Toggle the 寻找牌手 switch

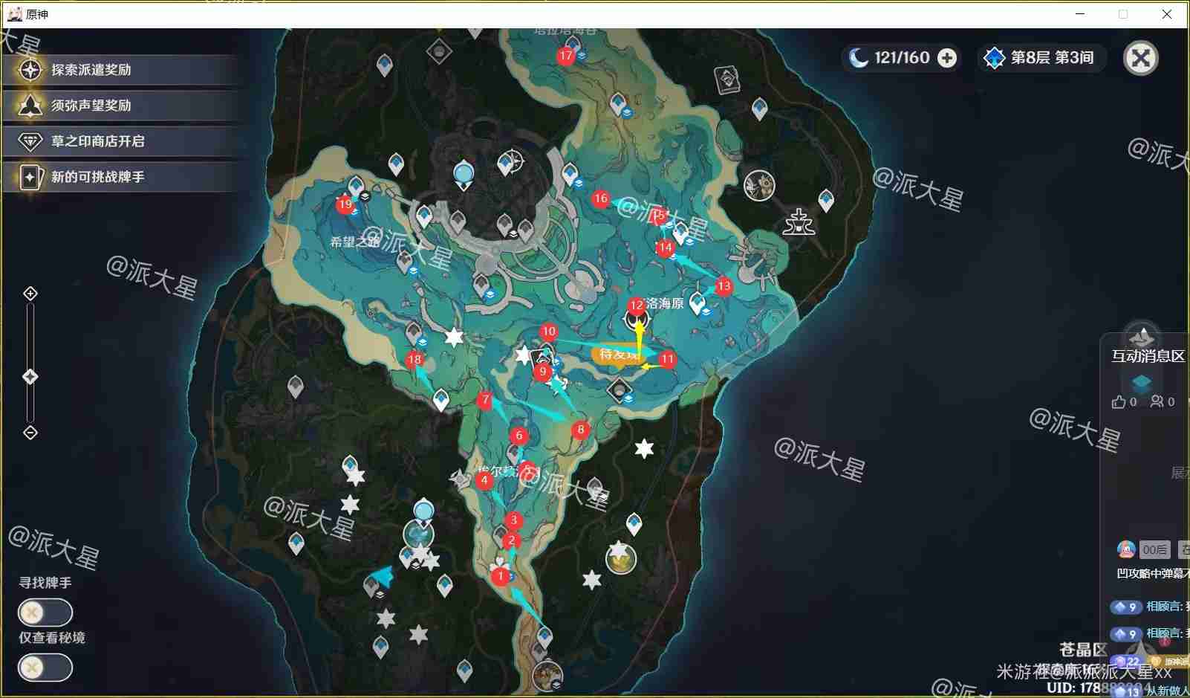[45, 613]
